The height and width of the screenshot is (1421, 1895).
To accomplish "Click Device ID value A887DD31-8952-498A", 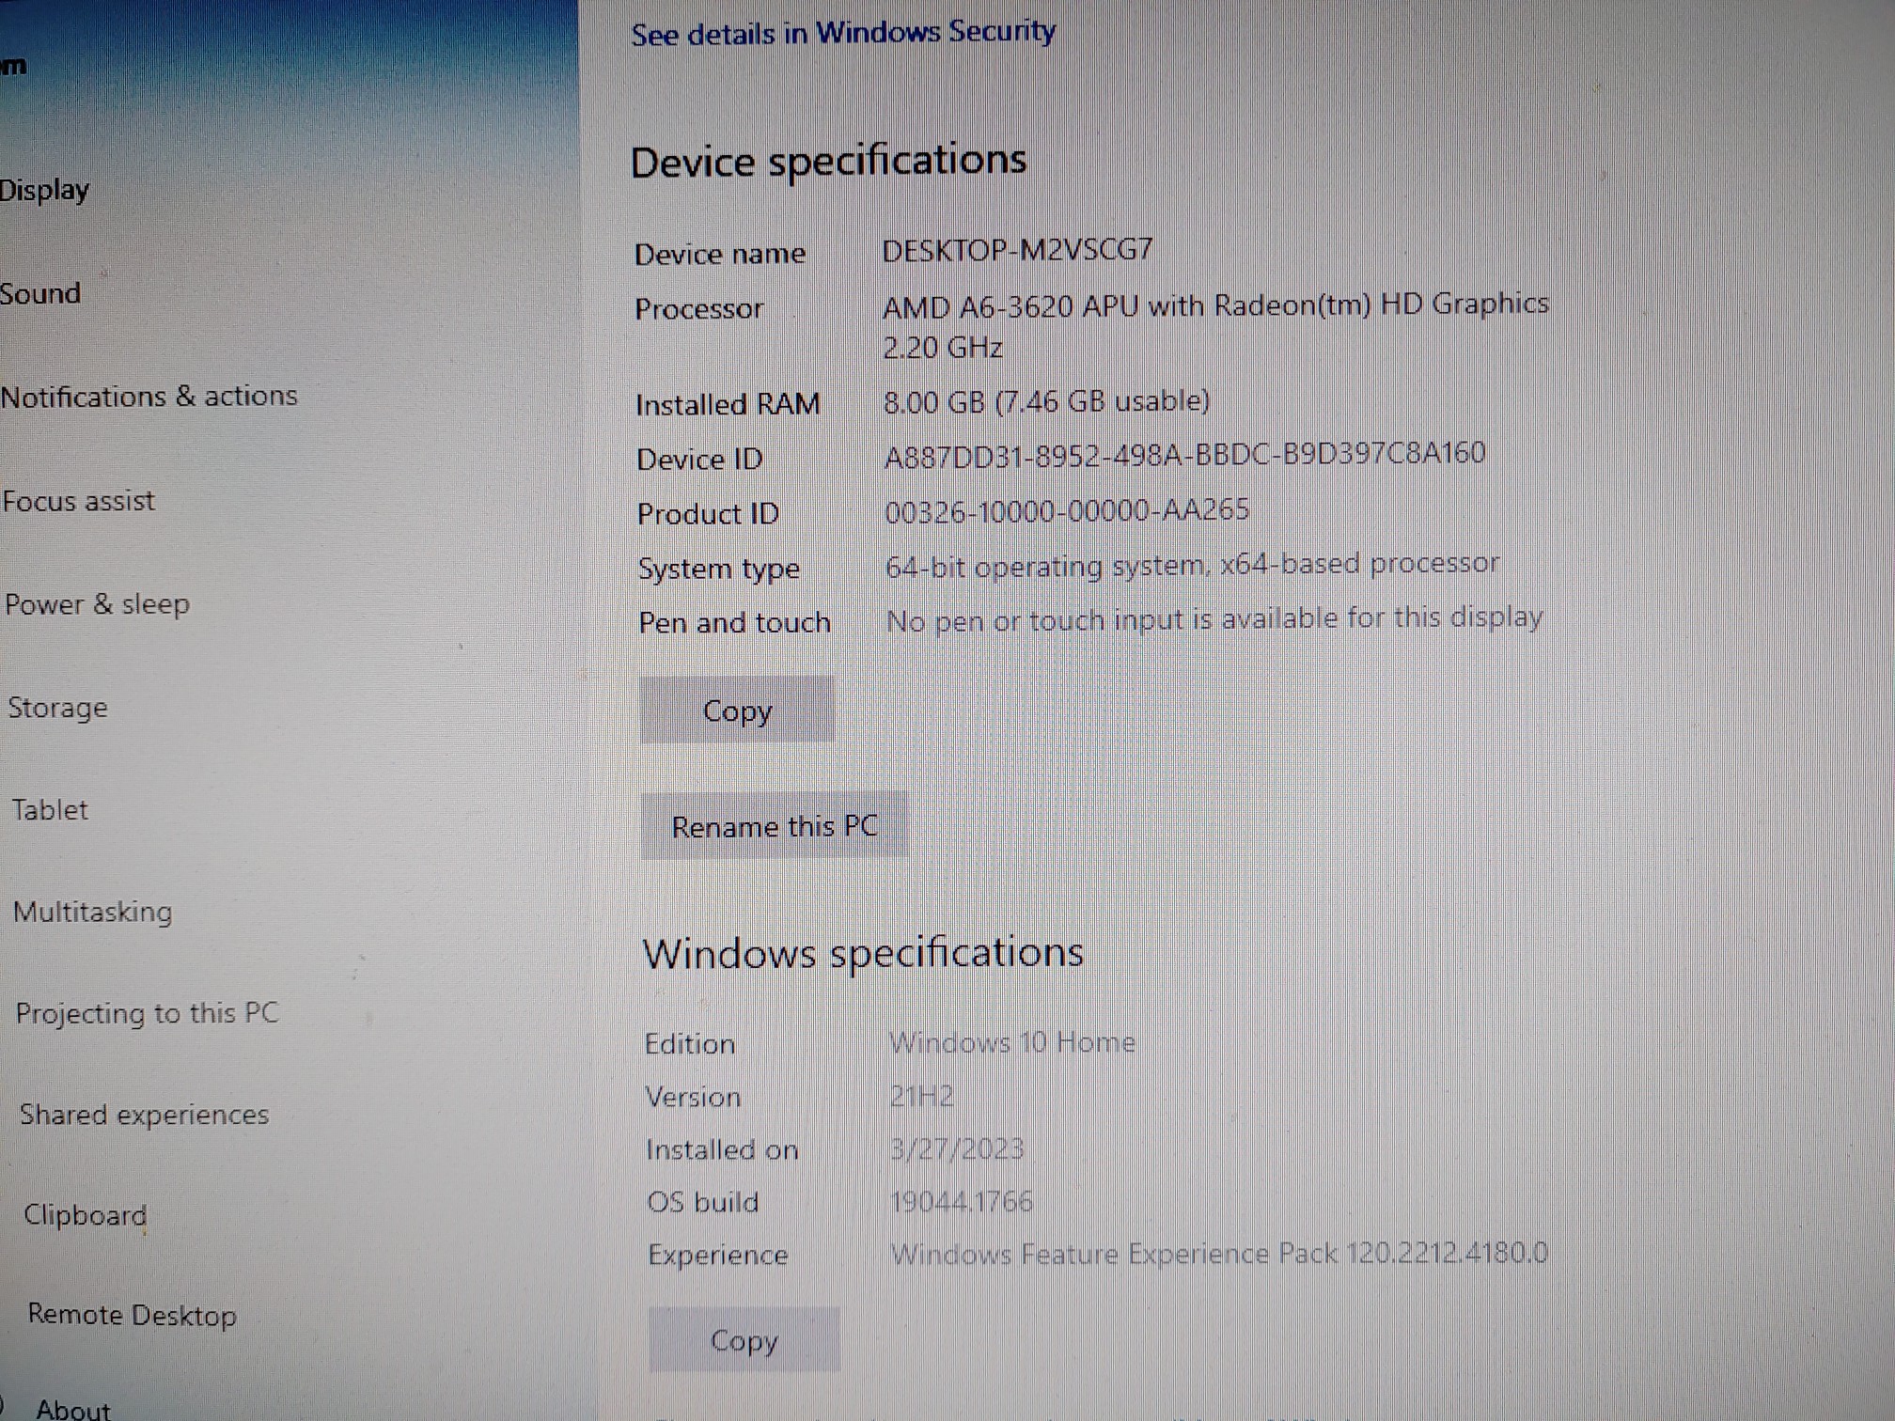I will tap(1184, 455).
